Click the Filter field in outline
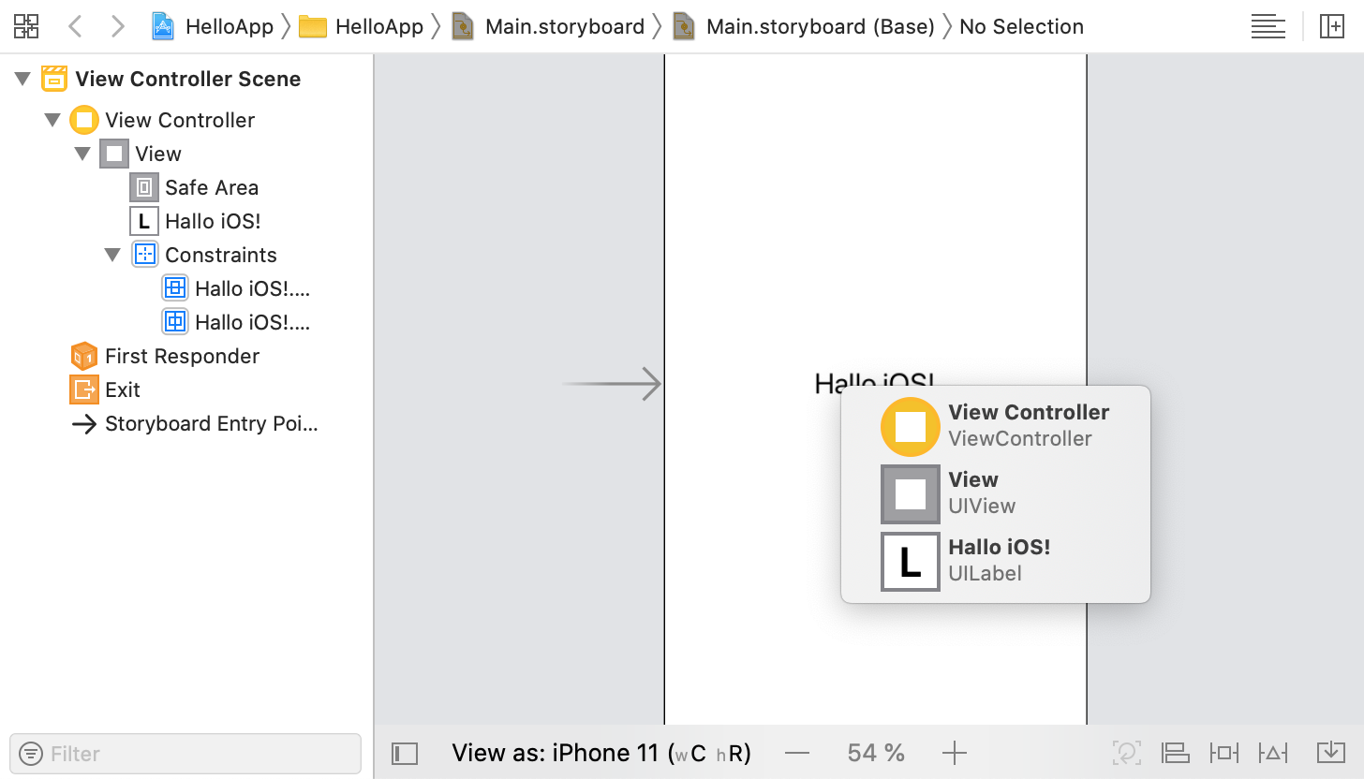 pos(185,754)
